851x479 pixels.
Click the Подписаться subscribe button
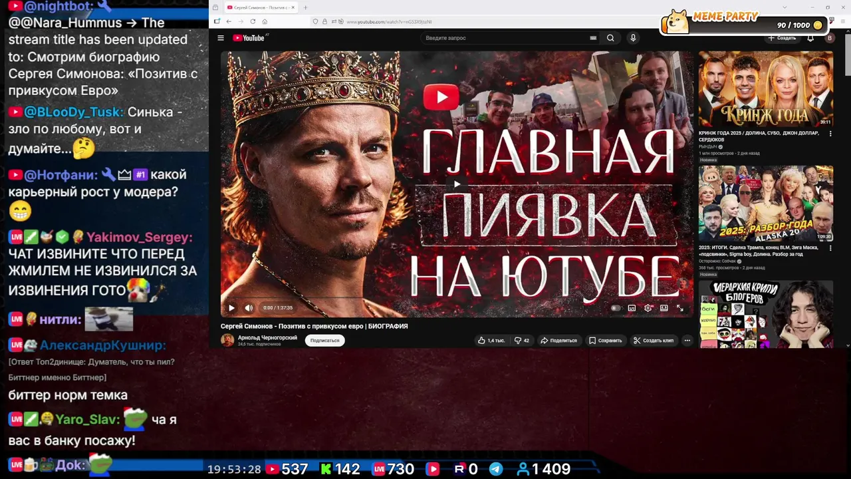pos(324,341)
